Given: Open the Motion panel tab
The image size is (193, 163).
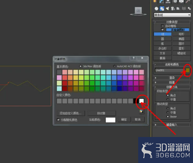Looking at the screenshot, I should pos(175,1).
